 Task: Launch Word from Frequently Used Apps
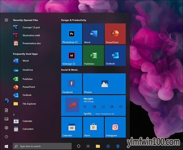click(x=21, y=61)
